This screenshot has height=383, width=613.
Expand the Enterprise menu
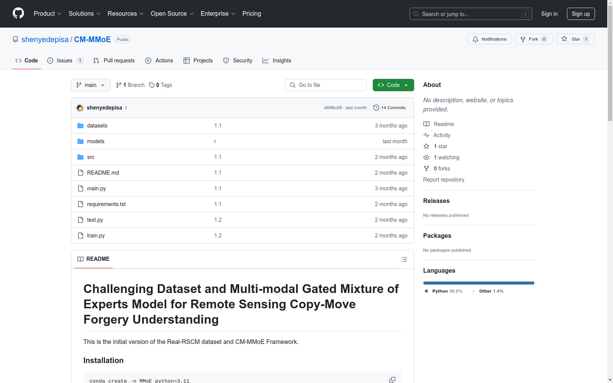(x=218, y=14)
